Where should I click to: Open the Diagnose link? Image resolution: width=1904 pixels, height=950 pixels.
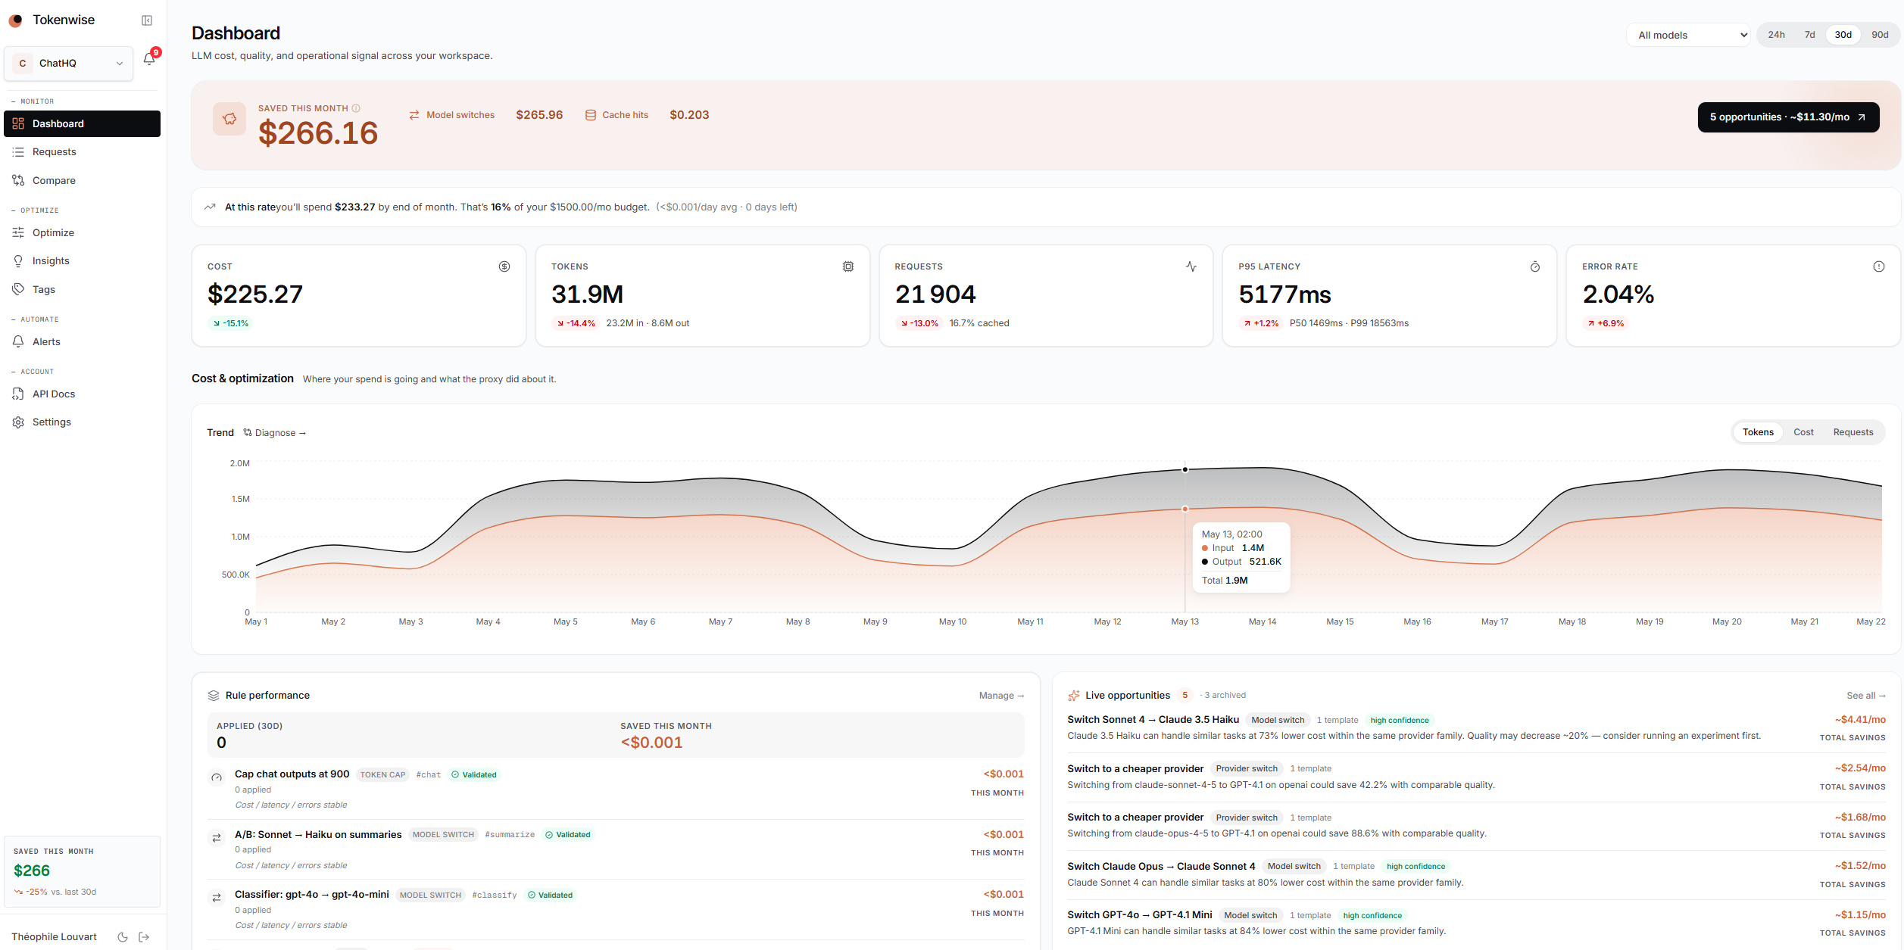[x=275, y=433]
